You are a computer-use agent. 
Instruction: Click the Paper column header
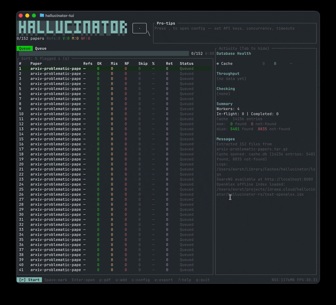(x=36, y=63)
